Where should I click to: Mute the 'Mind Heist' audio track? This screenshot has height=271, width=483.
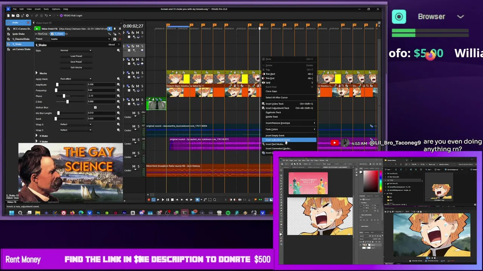coord(134,167)
